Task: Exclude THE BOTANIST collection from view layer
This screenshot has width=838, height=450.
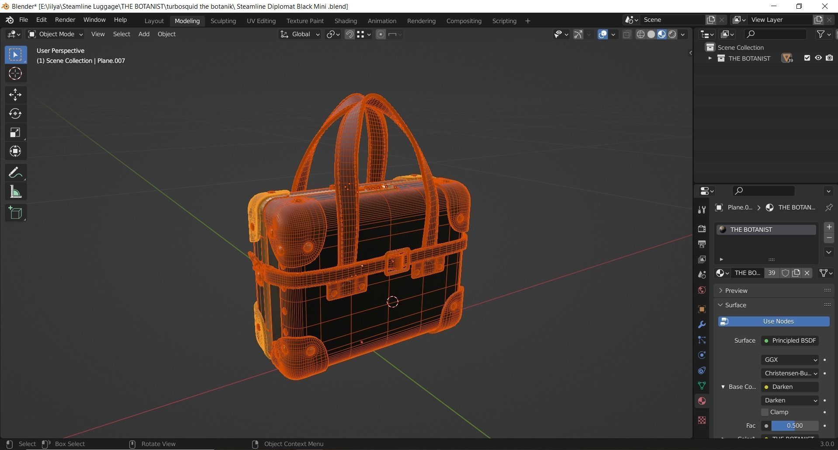Action: point(807,58)
